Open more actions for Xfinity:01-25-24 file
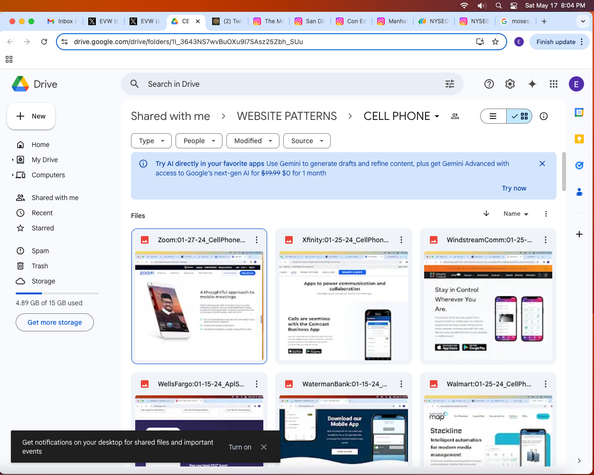 tap(401, 240)
